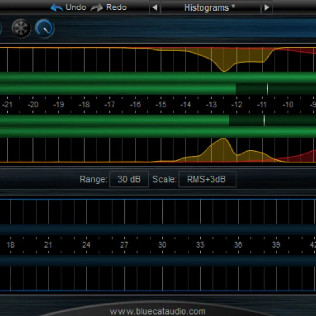Screen dimensions: 316x316
Task: Click the blue rotary knob
Action: tap(44, 28)
